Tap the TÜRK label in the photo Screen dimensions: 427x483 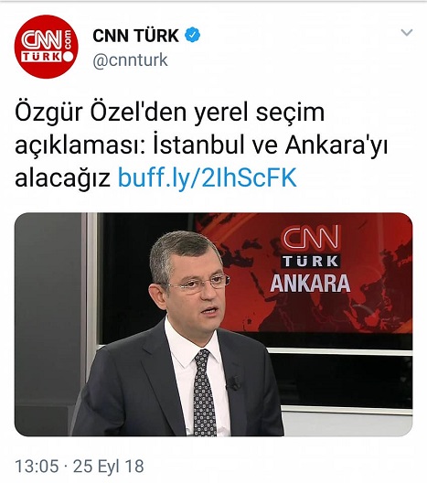311,262
